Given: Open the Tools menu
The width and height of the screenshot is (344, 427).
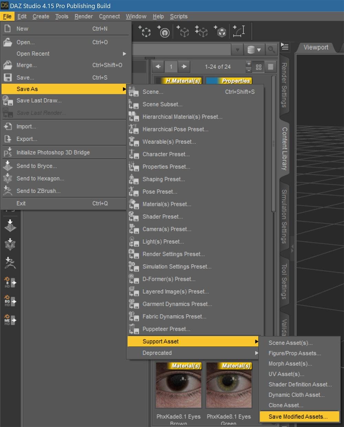Looking at the screenshot, I should click(x=62, y=16).
